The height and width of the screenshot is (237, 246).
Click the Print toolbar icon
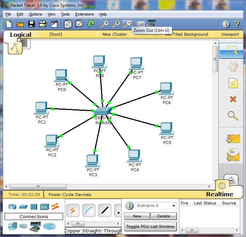pyautogui.click(x=43, y=24)
